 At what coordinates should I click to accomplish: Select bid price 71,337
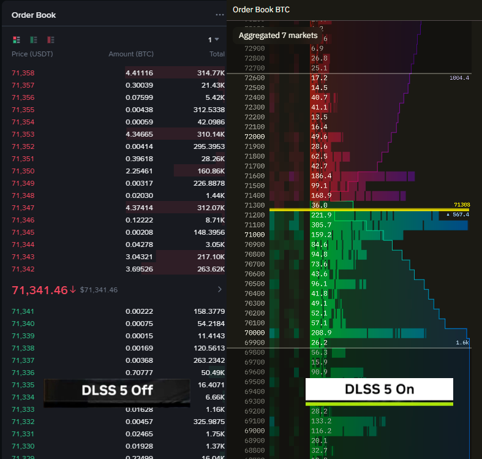click(23, 360)
